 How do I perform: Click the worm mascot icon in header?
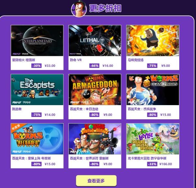(79, 9)
